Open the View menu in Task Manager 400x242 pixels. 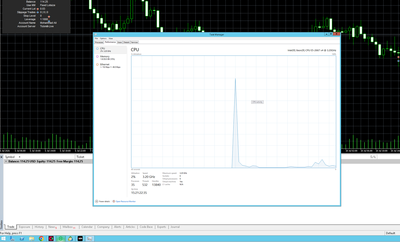[111, 38]
